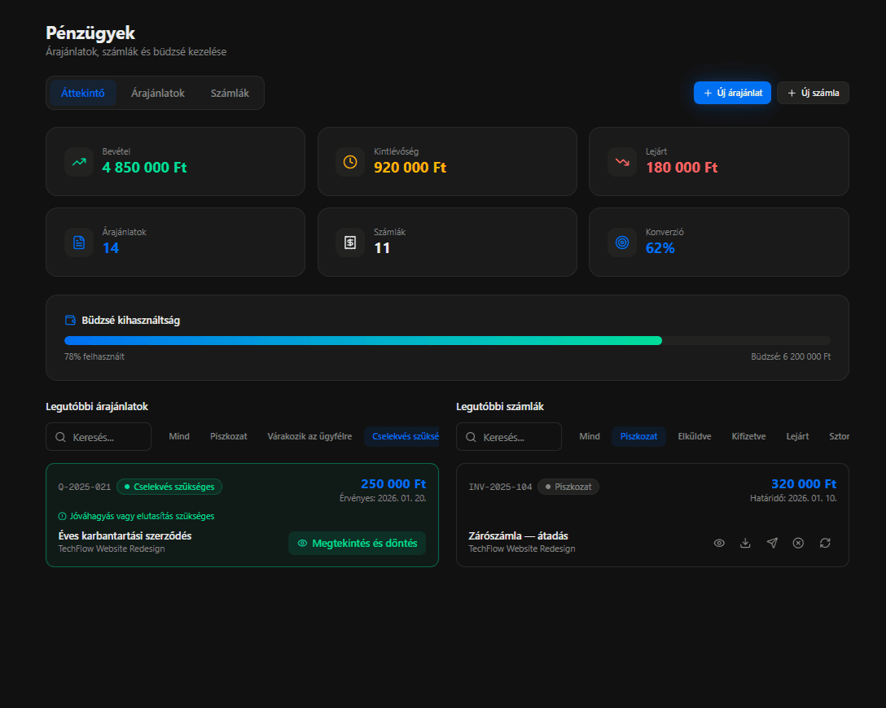Viewport: 886px width, 708px height.
Task: Cancel invoice INV-2025-104 with the X-circle icon
Action: pos(798,543)
